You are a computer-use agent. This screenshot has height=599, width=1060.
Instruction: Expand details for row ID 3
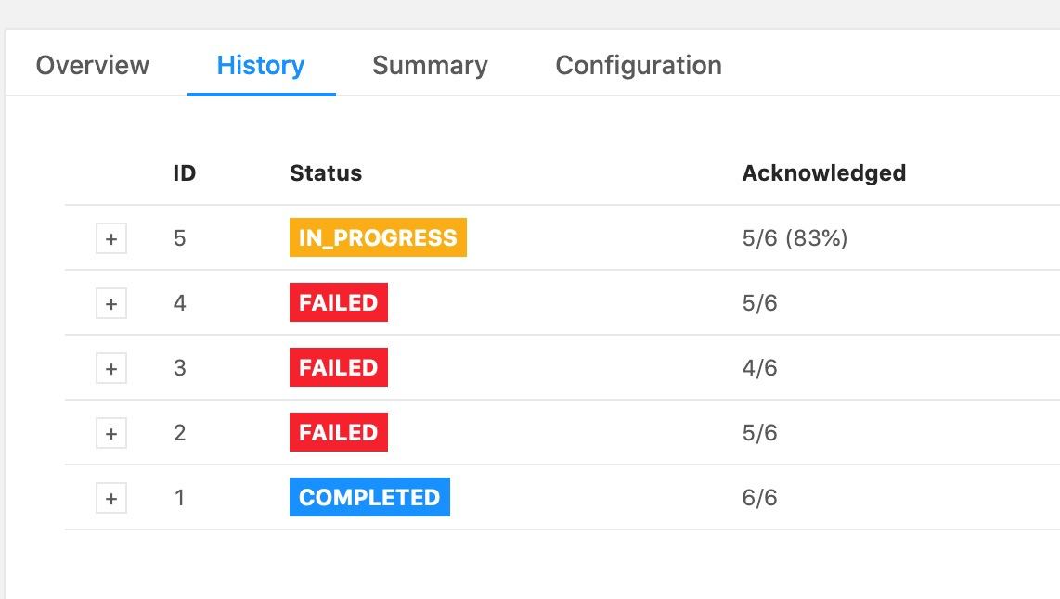click(111, 368)
